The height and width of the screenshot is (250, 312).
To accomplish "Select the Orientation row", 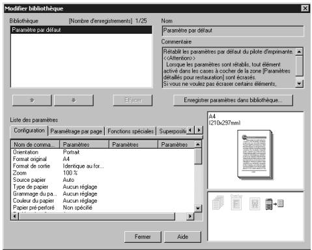I will (x=102, y=152).
